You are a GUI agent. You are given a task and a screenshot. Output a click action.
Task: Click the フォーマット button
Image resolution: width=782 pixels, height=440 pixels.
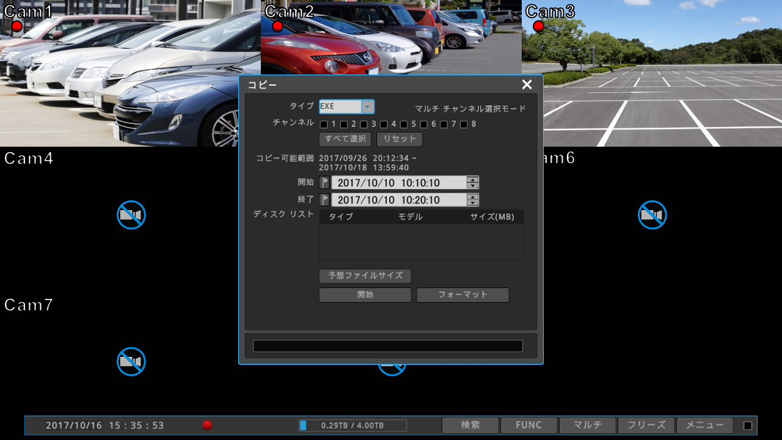coord(463,295)
